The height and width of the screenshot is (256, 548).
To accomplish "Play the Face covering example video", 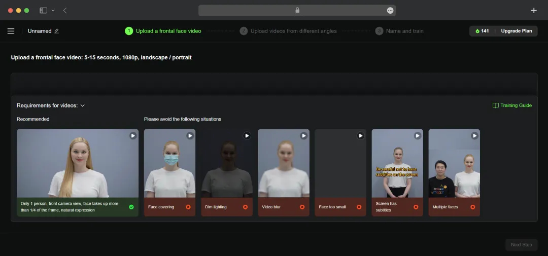I will pos(190,135).
